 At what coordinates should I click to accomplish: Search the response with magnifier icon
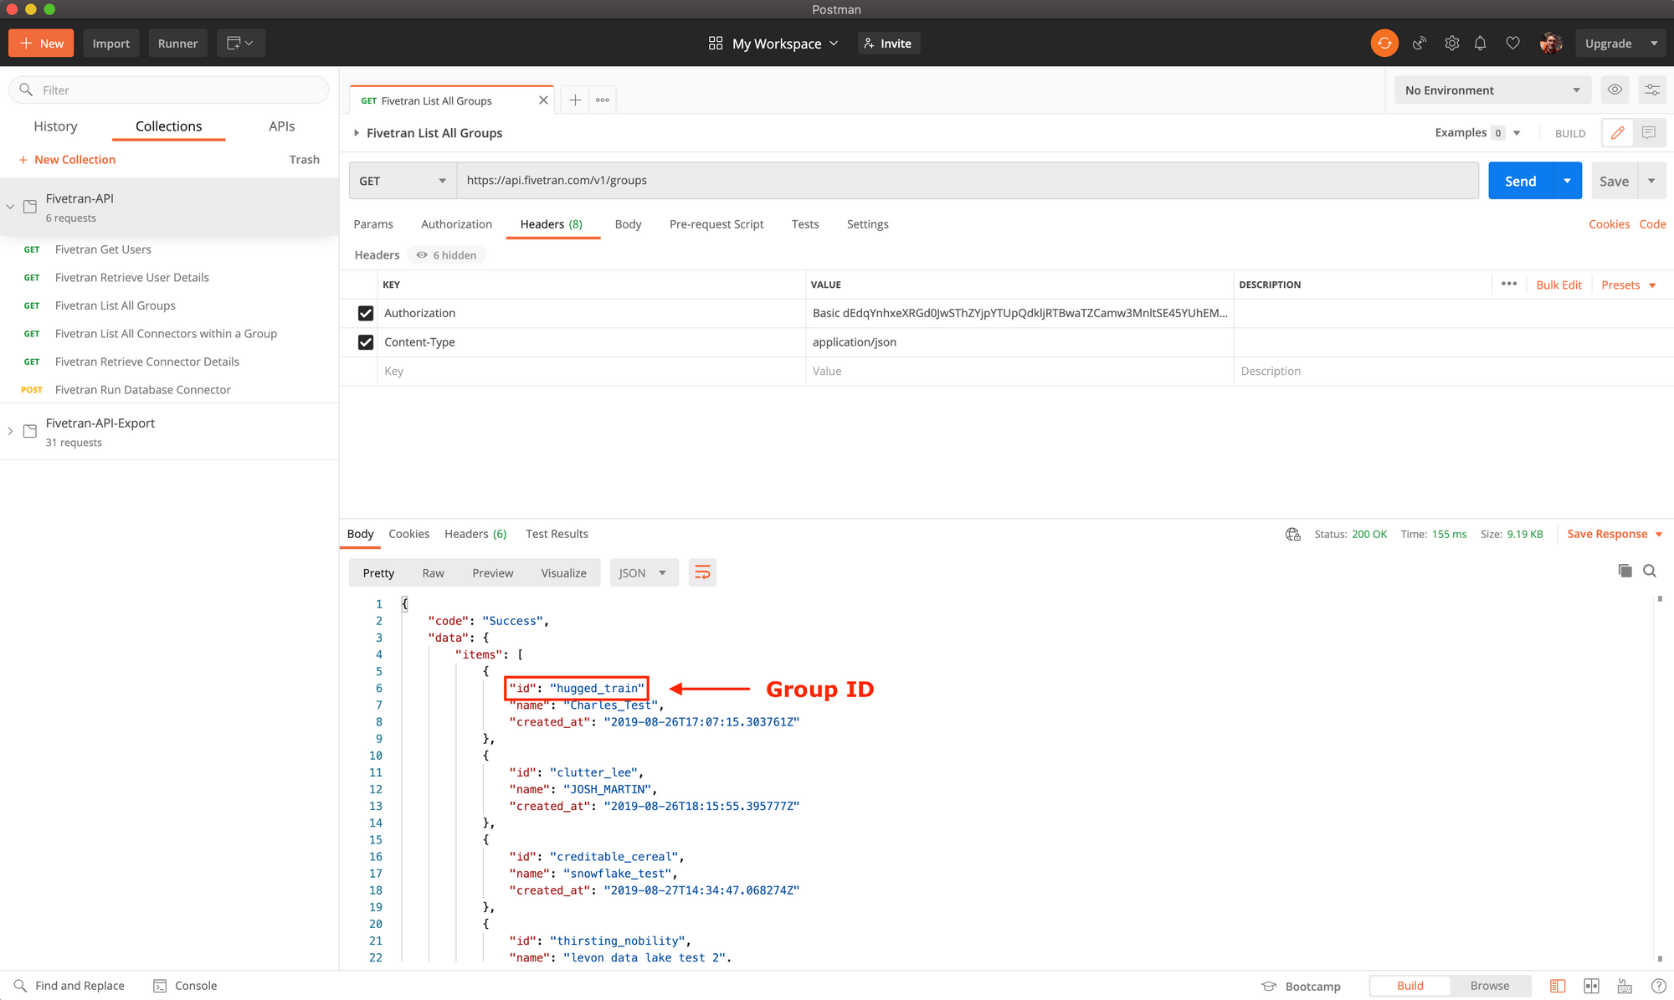(1650, 571)
